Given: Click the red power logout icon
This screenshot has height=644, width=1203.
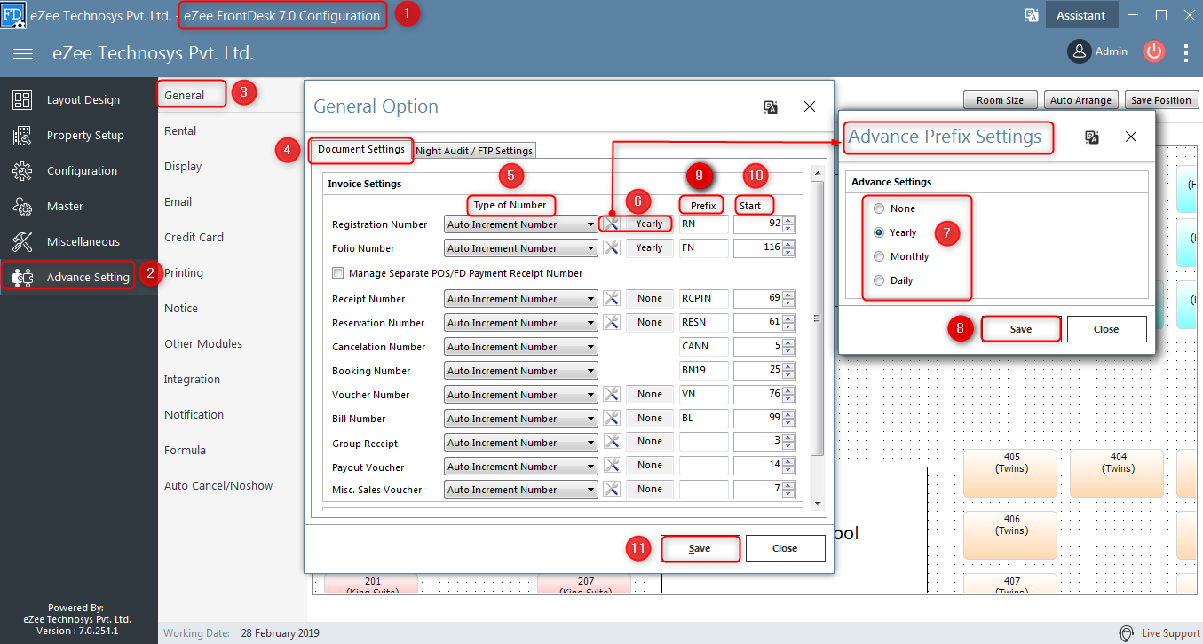Looking at the screenshot, I should 1153,51.
